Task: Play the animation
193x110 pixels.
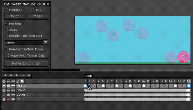Action: (x=17, y=75)
